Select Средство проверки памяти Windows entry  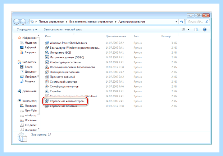(73, 96)
